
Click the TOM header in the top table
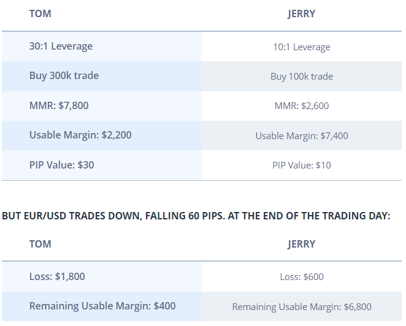click(40, 13)
